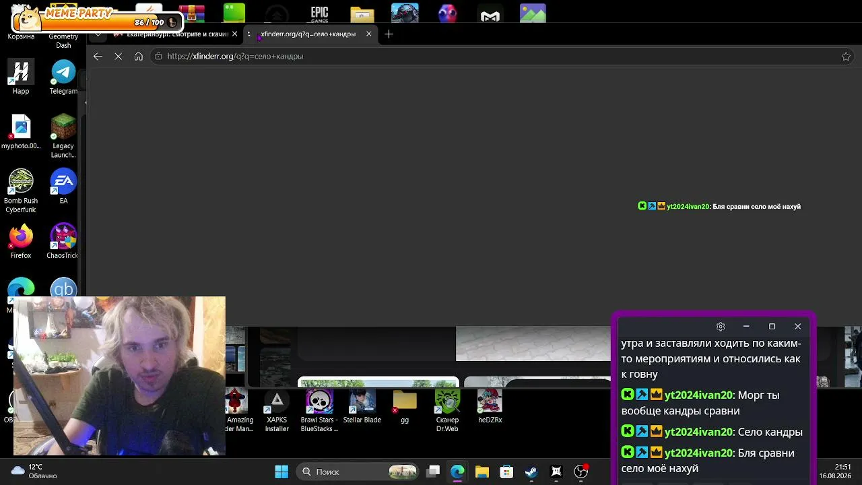Stop loading the xfinderr page
This screenshot has width=862, height=485.
[118, 57]
